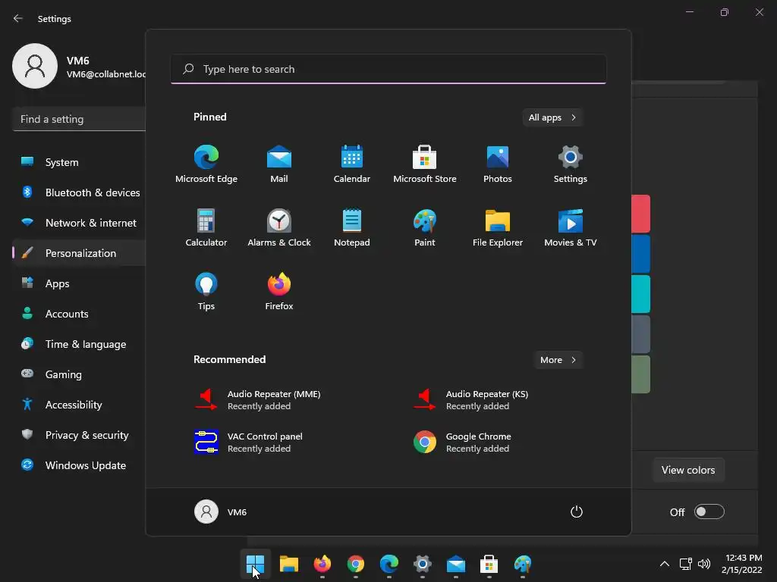Open the pinned Tips app
Screen dimensions: 777x582
click(x=206, y=292)
